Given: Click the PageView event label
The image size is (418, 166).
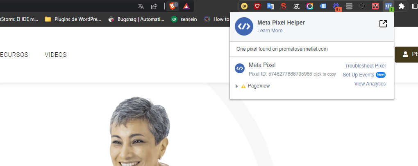Looking at the screenshot, I should click(259, 86).
